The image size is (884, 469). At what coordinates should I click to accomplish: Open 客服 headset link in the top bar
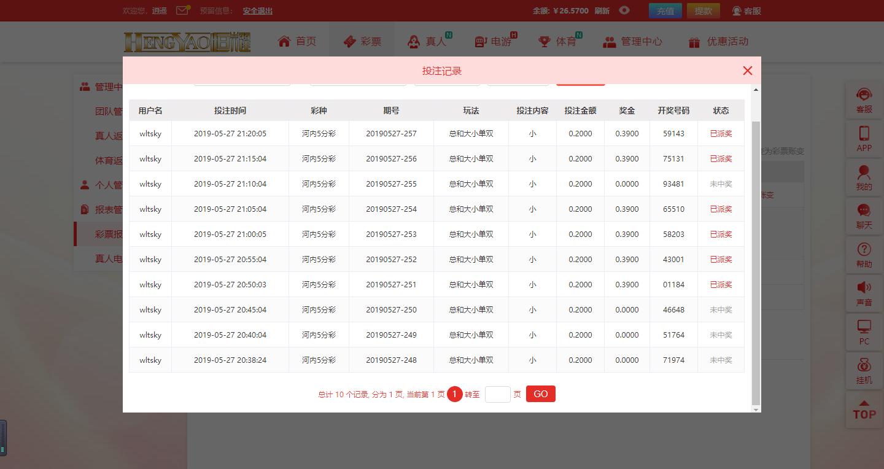tap(746, 10)
